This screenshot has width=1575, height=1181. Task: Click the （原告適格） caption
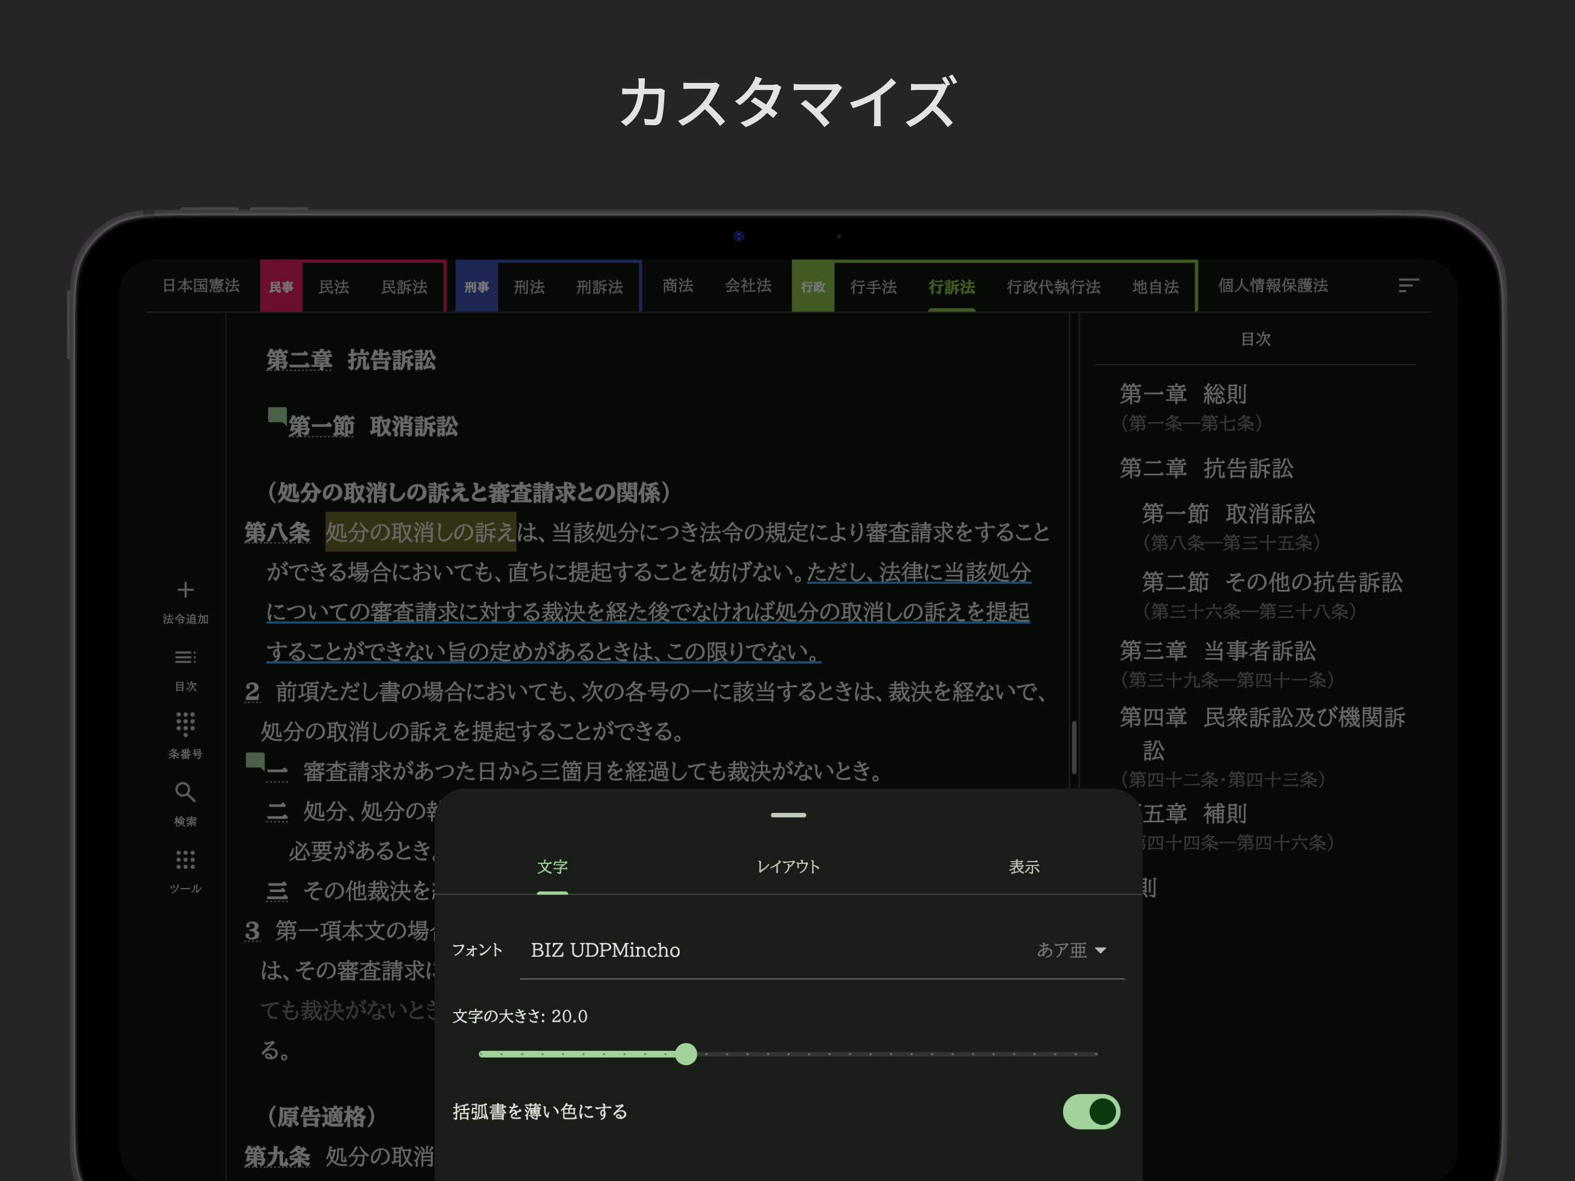pos(321,1116)
